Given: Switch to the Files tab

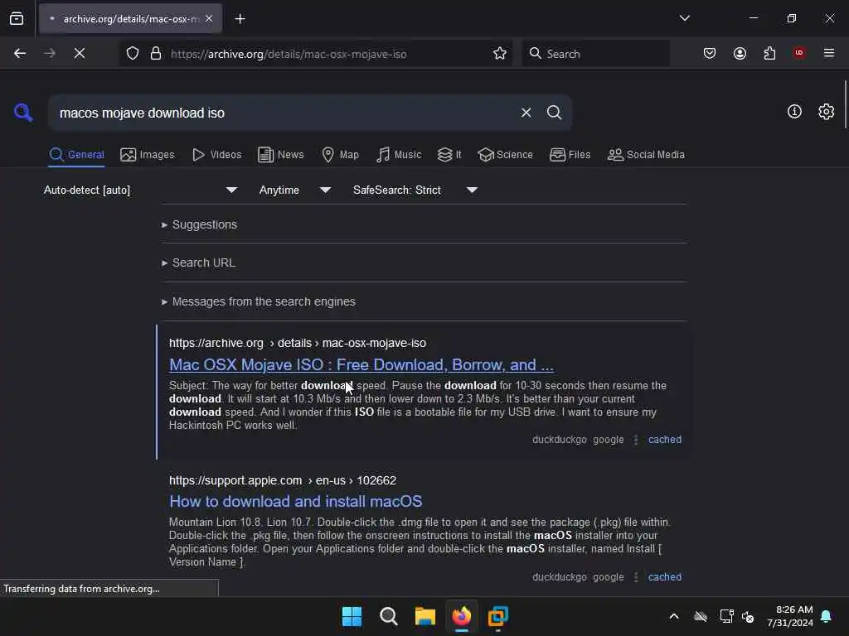Looking at the screenshot, I should [570, 155].
